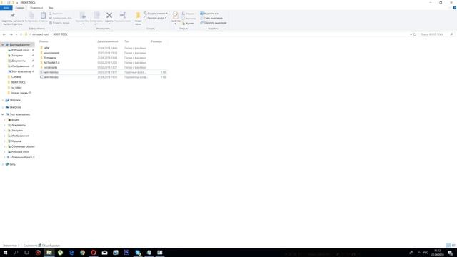Open the address bar history dropdown arrow
The width and height of the screenshot is (457, 257).
[411, 34]
